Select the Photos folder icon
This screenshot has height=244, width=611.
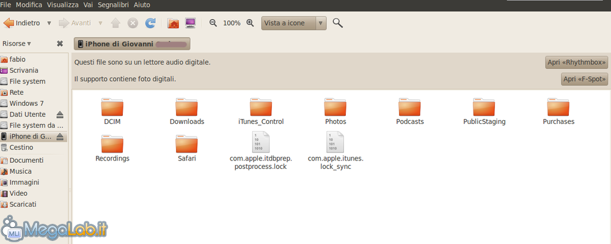click(x=335, y=107)
